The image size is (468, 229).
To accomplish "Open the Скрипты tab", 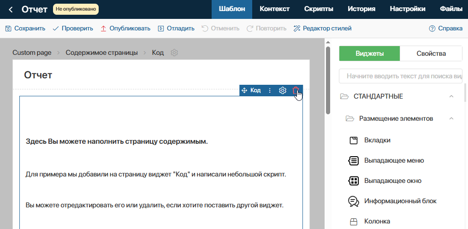I will pyautogui.click(x=319, y=9).
